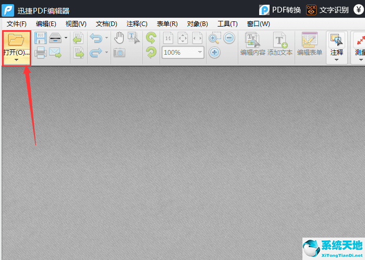Click the 编辑内容 edit content tool

(253, 44)
